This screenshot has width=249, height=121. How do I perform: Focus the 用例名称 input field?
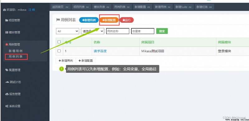(x=118, y=31)
